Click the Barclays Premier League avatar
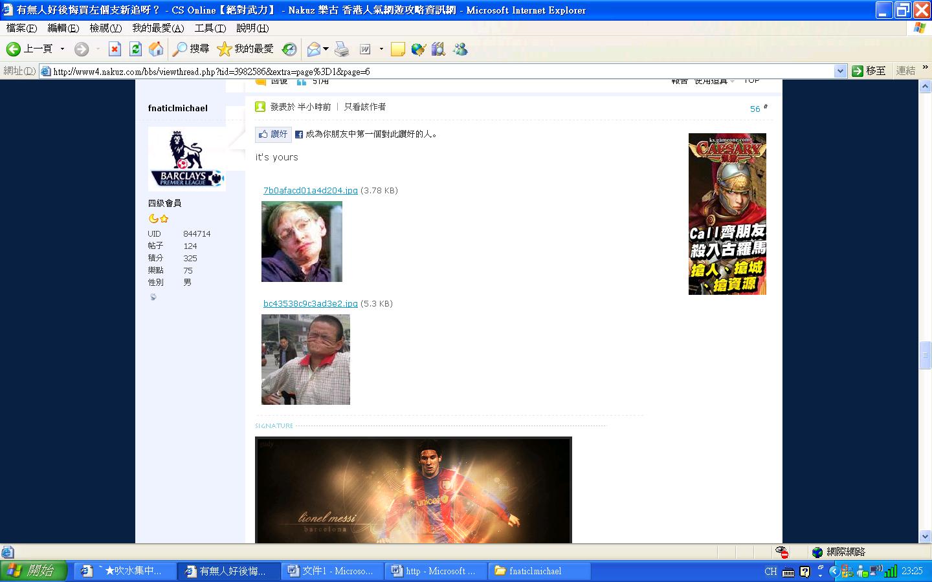The width and height of the screenshot is (932, 582). click(x=187, y=159)
